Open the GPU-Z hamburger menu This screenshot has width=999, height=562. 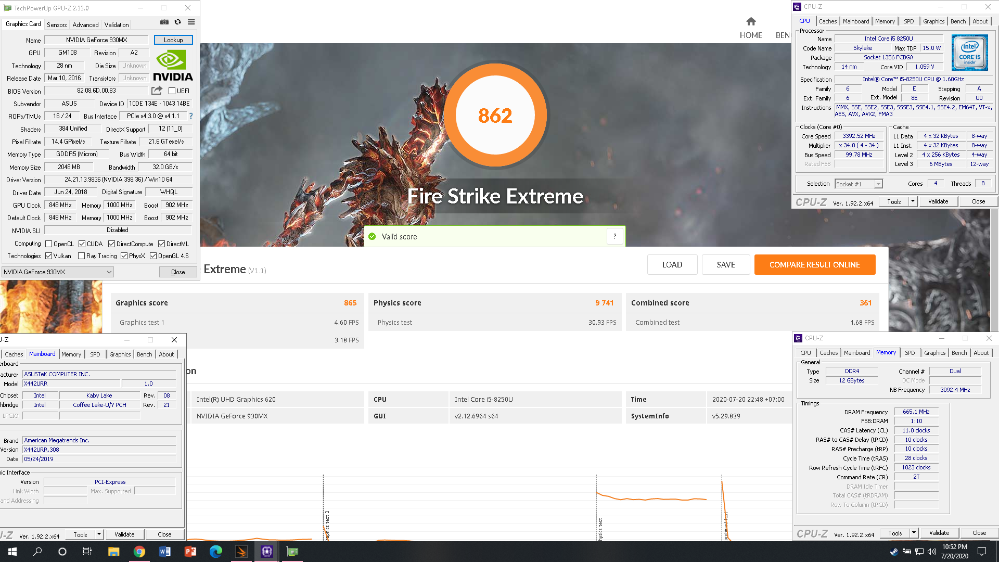click(191, 22)
